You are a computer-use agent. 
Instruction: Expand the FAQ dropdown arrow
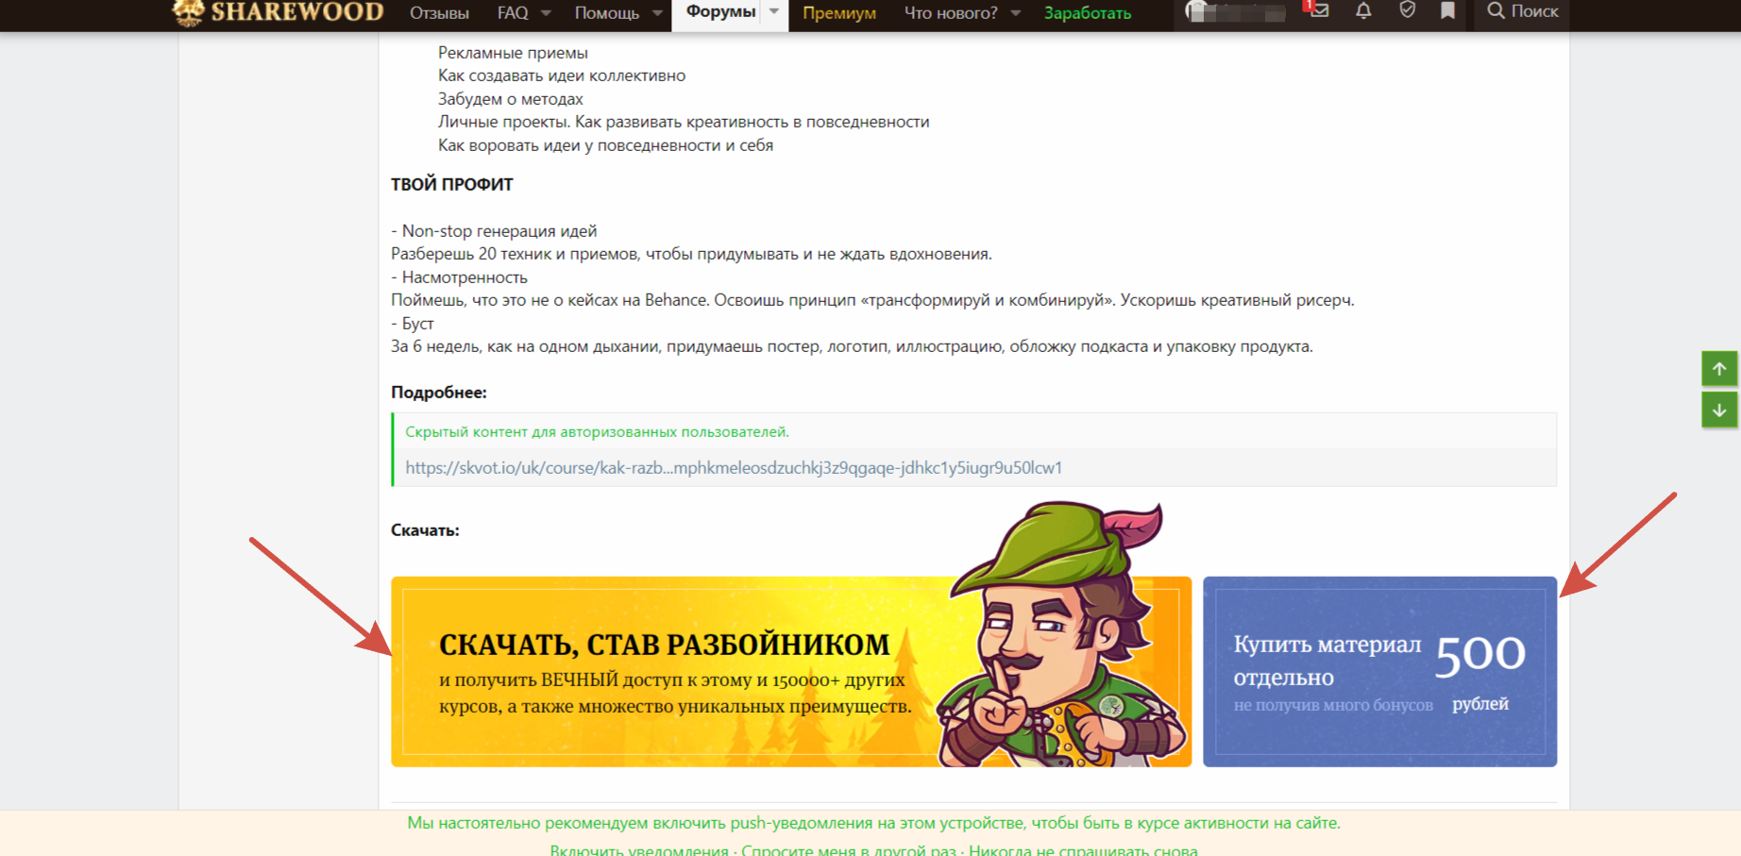[x=546, y=13]
